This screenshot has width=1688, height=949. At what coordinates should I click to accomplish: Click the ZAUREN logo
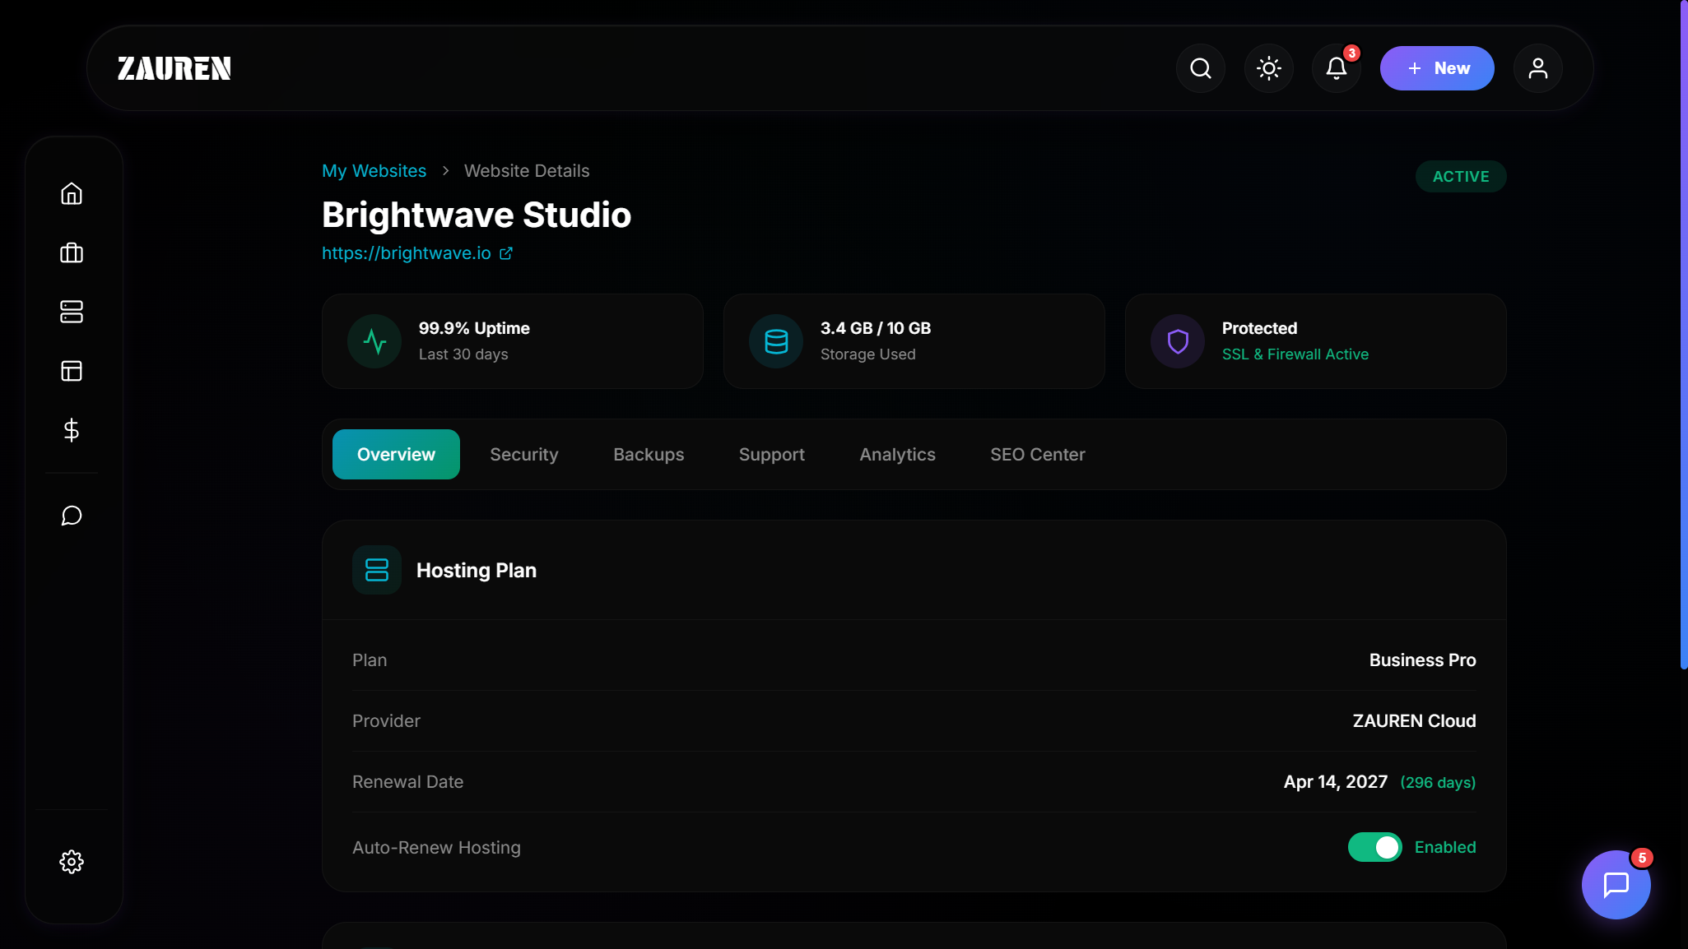pos(174,68)
